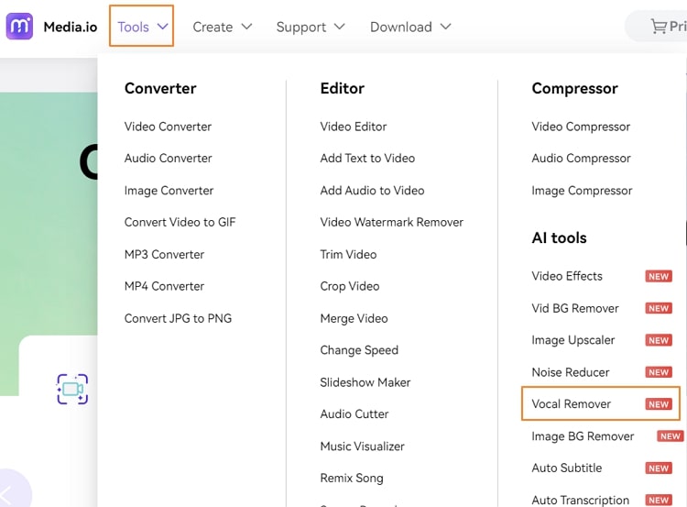The width and height of the screenshot is (687, 507).
Task: Open Change Speed tool
Action: [359, 350]
